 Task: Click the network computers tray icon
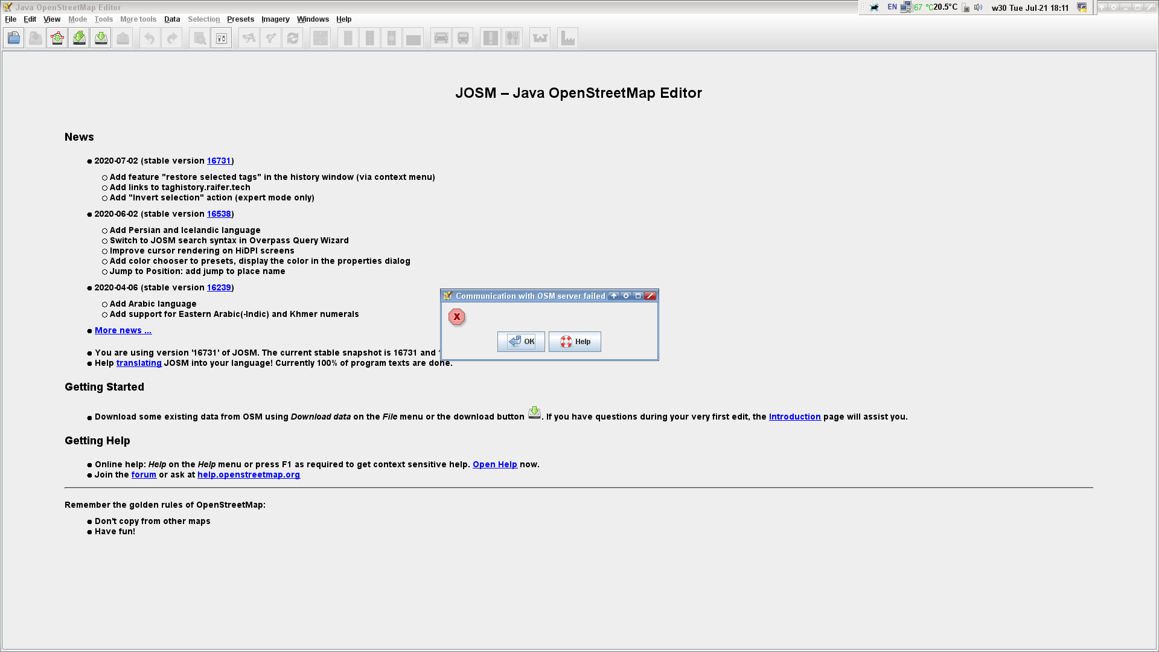[905, 7]
